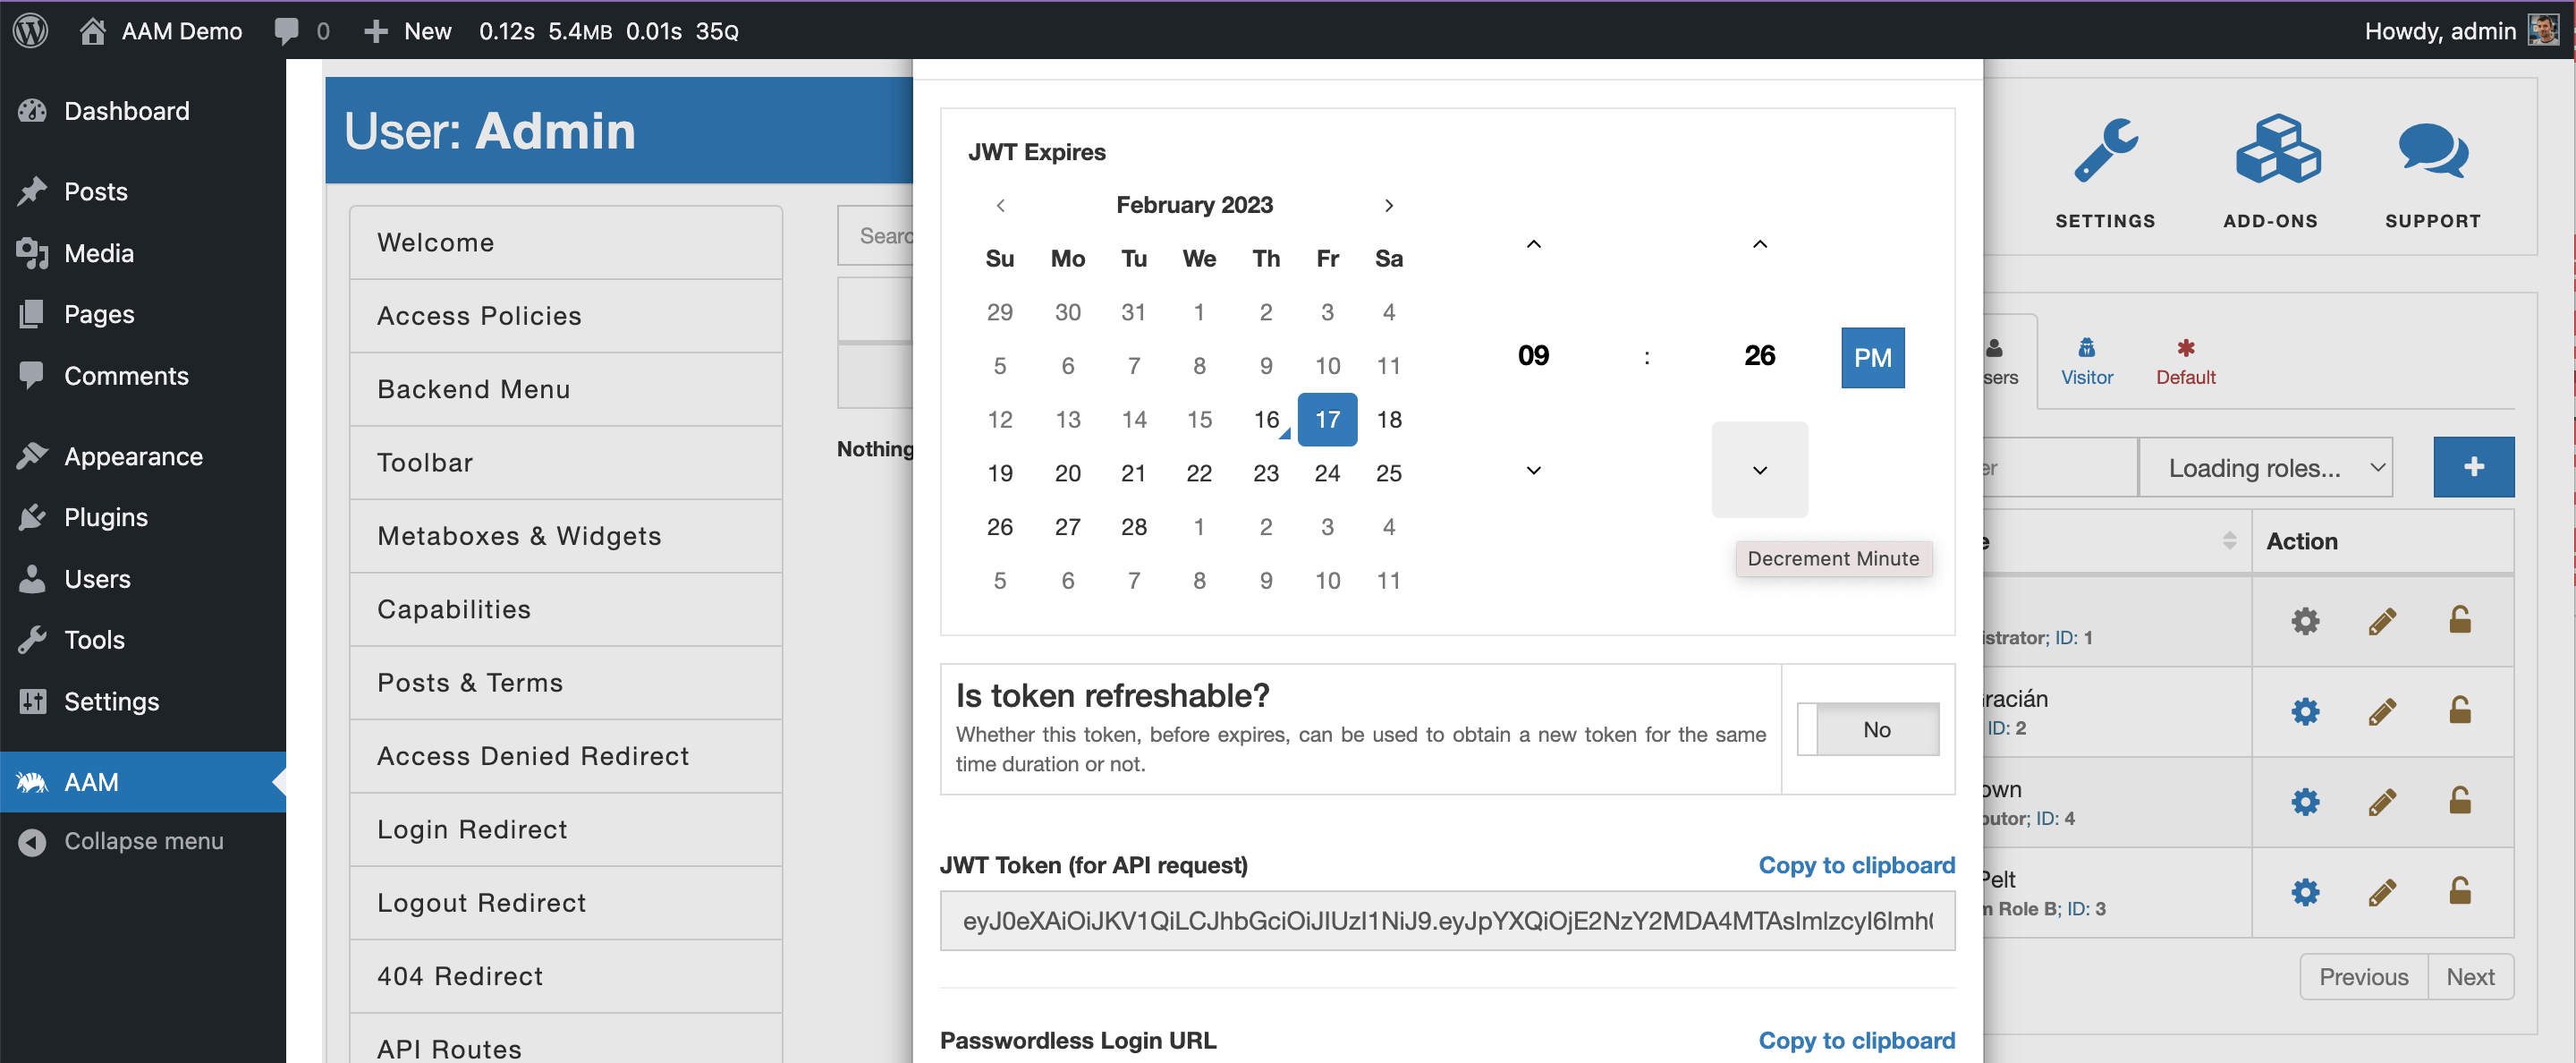Manage user ID 1 with gear icon

[2305, 621]
